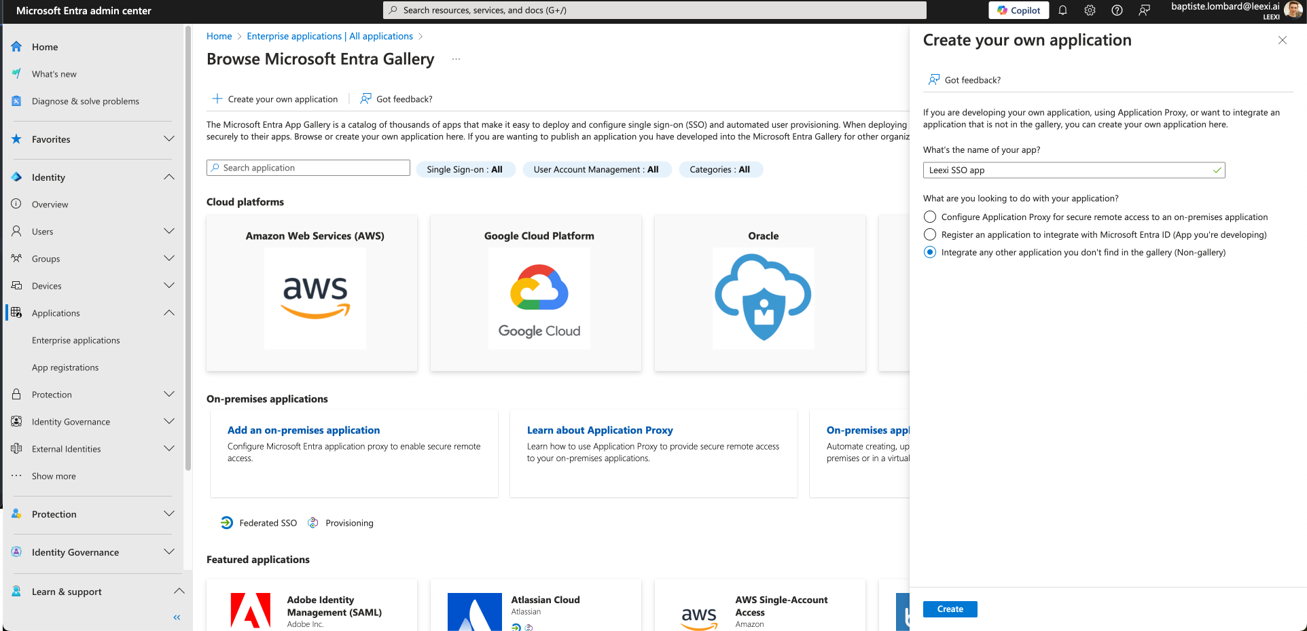The width and height of the screenshot is (1307, 631).
Task: Click the Search application input field
Action: (x=308, y=168)
